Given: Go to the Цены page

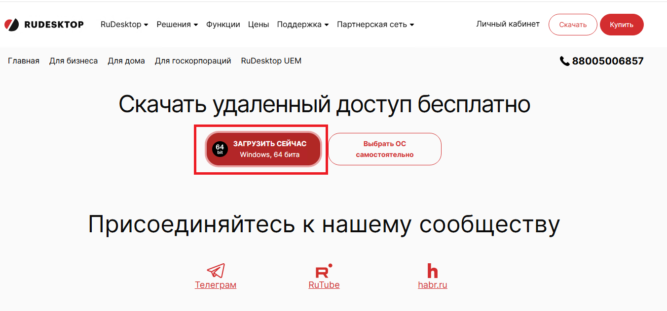Looking at the screenshot, I should tap(259, 25).
